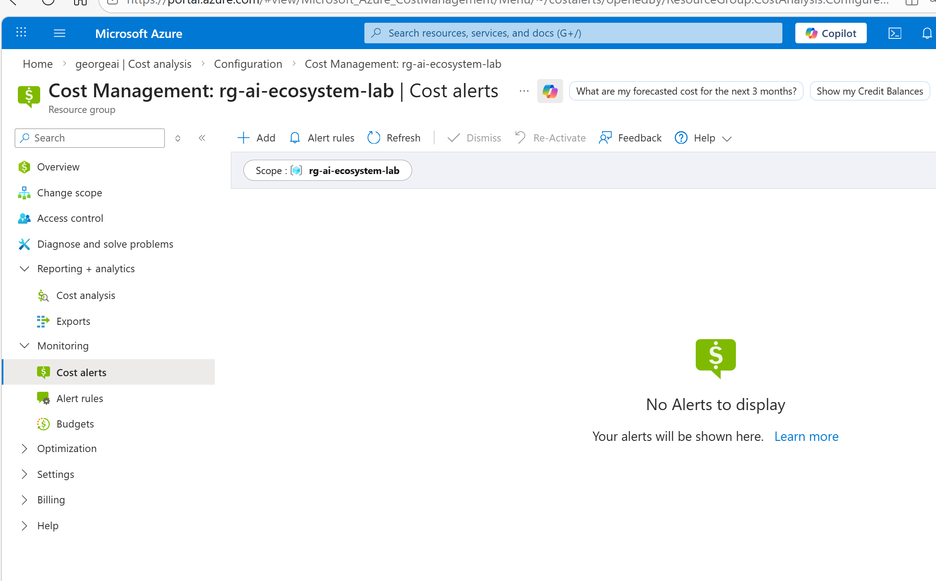Go to Home breadcrumb
The width and height of the screenshot is (936, 581).
[38, 64]
